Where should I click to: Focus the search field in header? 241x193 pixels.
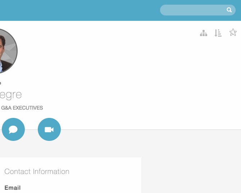coord(198,10)
